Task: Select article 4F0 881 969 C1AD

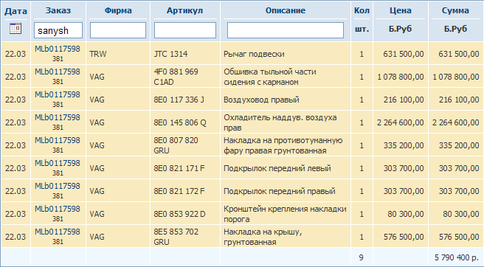Action: point(176,77)
